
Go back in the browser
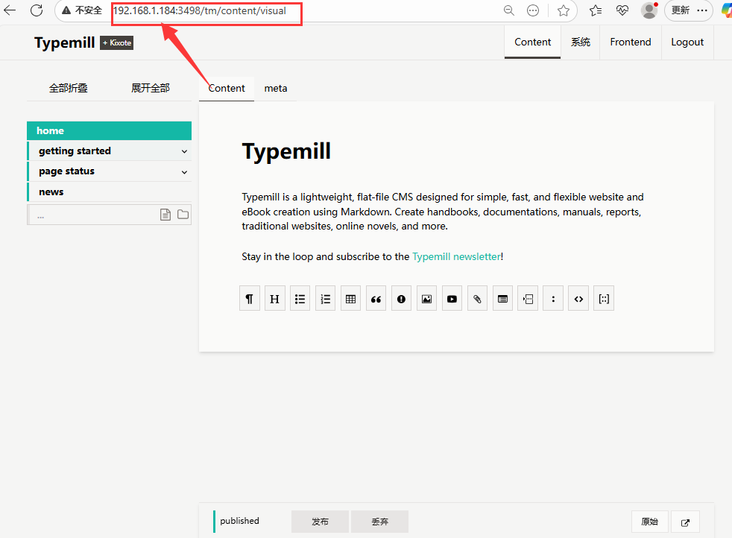[x=10, y=10]
